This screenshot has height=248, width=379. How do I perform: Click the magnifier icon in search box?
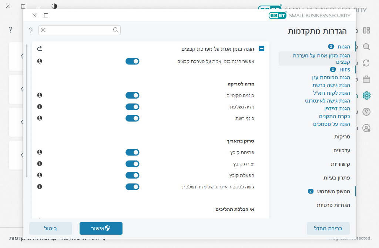(116, 30)
